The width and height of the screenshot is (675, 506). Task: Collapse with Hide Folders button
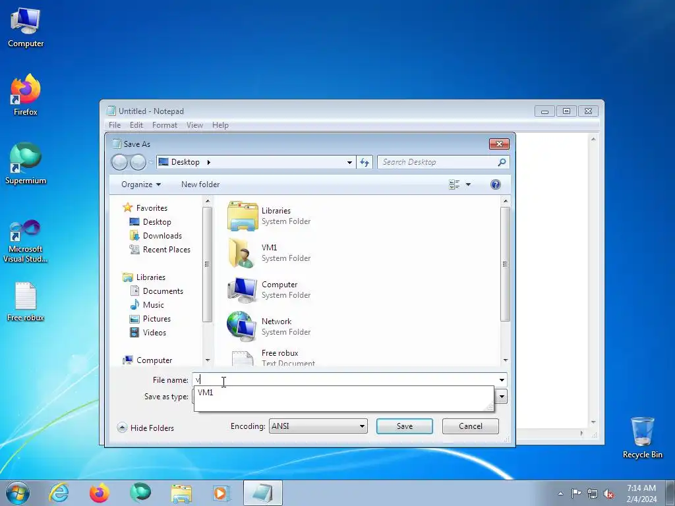[x=146, y=428]
